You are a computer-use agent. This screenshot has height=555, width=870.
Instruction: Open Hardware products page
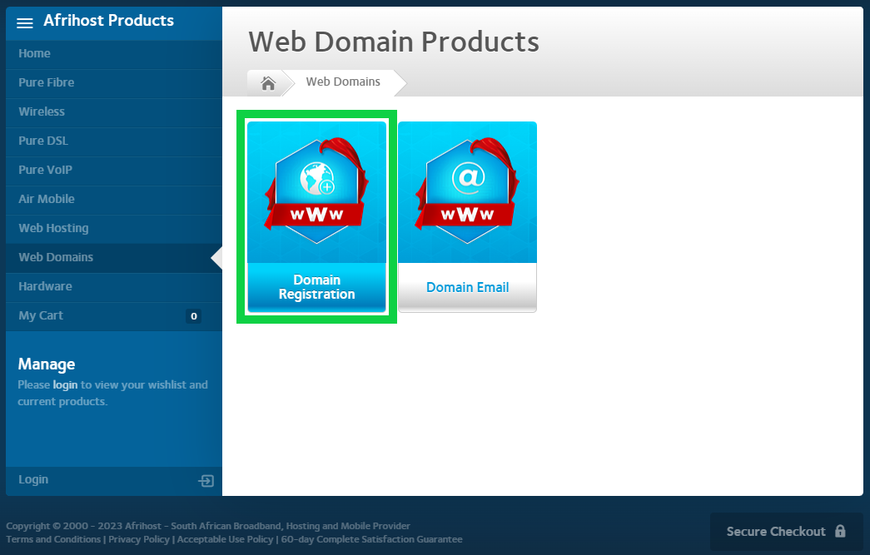point(45,286)
